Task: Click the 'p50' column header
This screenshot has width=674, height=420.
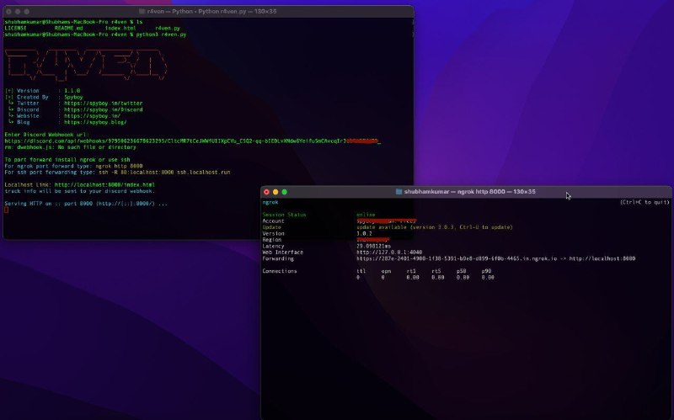Action: pos(461,271)
